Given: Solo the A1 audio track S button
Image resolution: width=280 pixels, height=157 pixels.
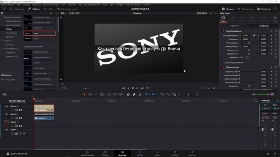Looking at the screenshot, I should click(x=21, y=133).
